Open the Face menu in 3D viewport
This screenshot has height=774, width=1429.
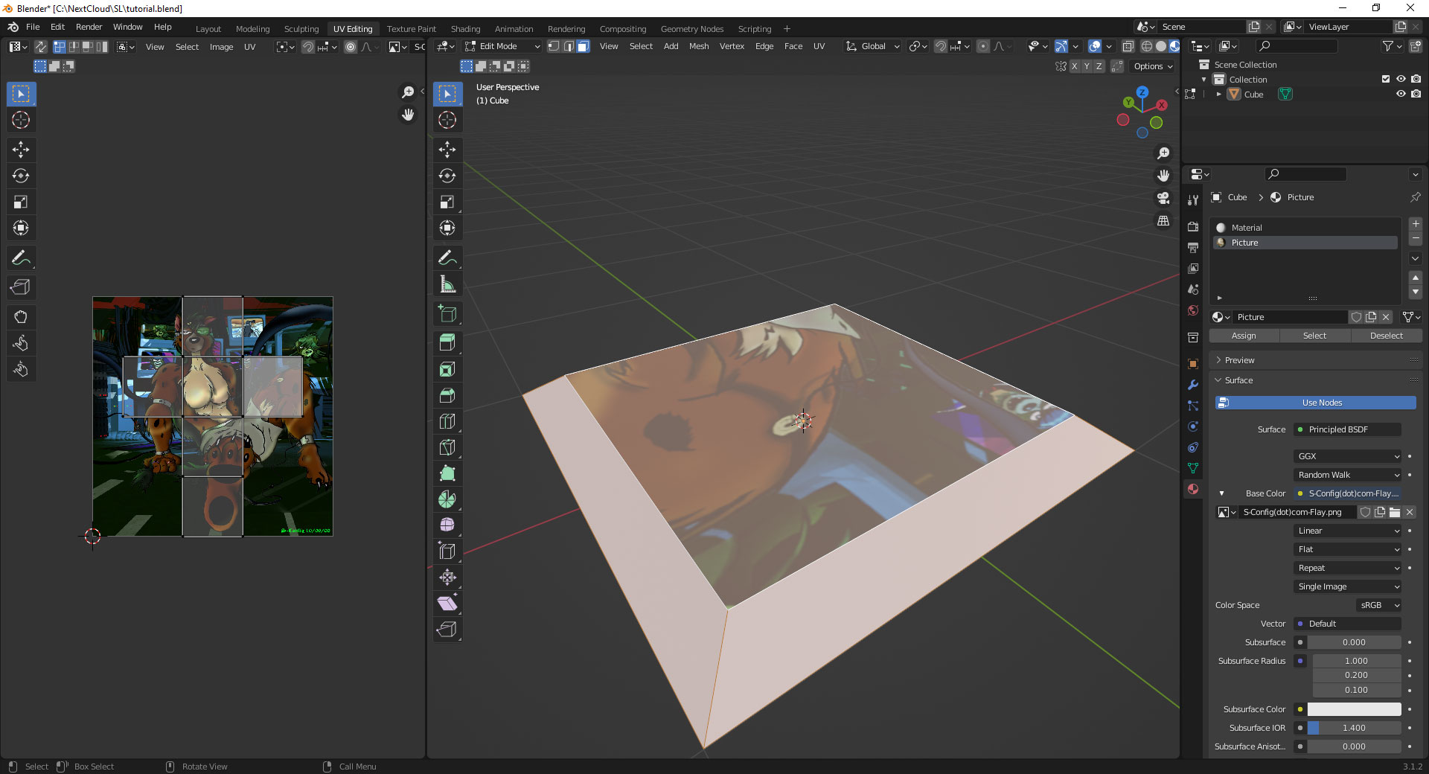point(793,46)
